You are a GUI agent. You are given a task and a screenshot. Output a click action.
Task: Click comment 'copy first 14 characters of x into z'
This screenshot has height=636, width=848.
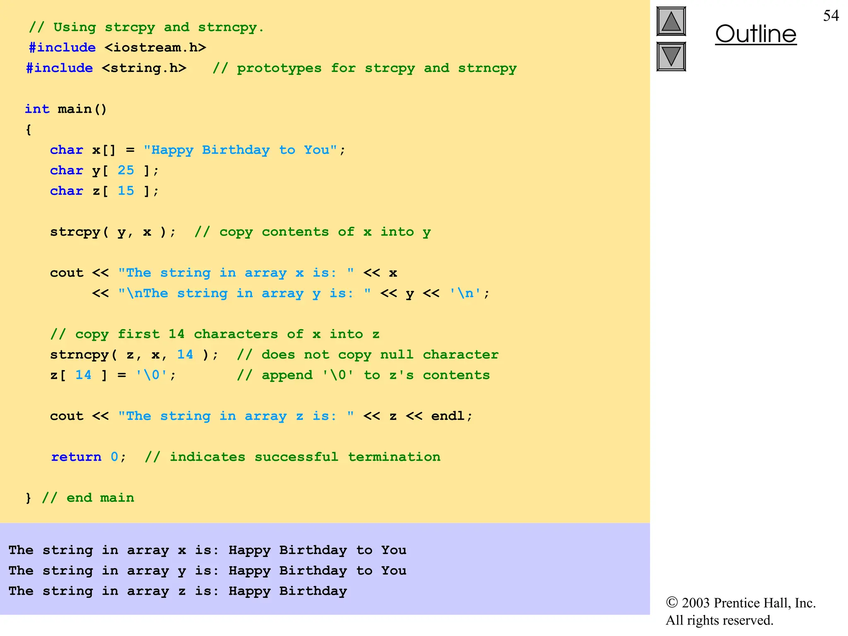pos(215,334)
